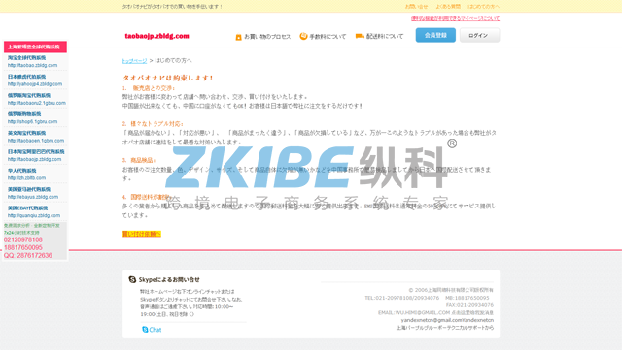Click the pink sidebar header 上海…代购系统
This screenshot has height=350, width=622.
coord(35,47)
